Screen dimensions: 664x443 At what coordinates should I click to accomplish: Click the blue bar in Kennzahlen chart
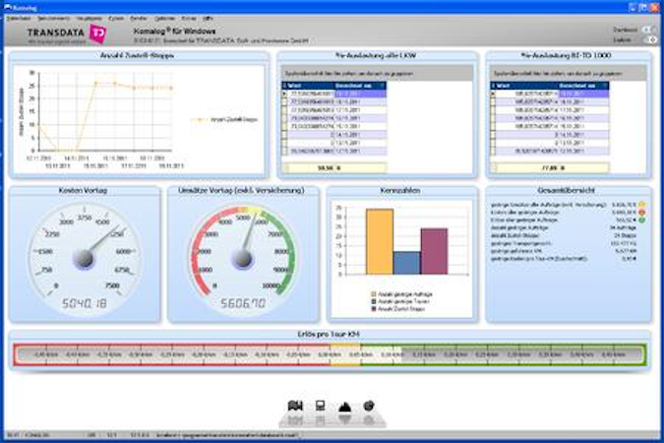(x=406, y=263)
